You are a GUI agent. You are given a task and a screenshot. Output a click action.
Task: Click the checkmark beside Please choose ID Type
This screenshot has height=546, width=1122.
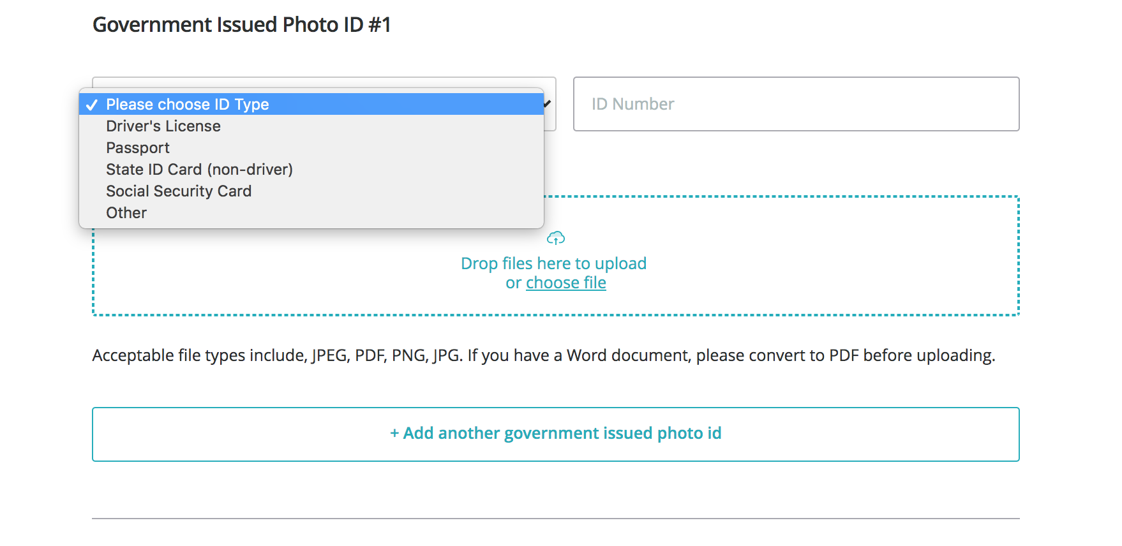tap(92, 105)
